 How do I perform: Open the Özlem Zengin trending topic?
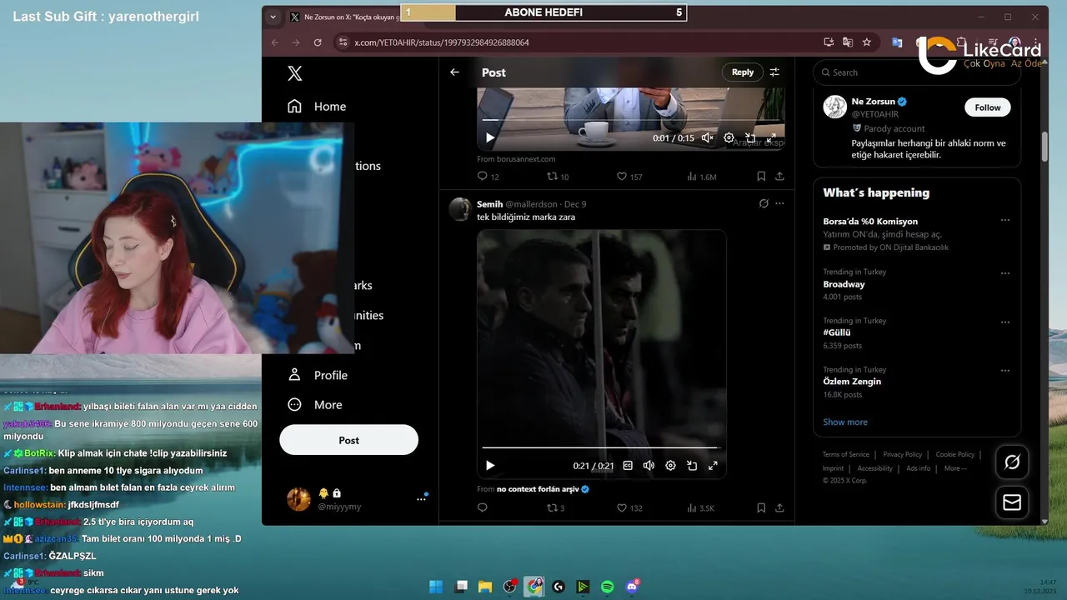[x=852, y=382]
